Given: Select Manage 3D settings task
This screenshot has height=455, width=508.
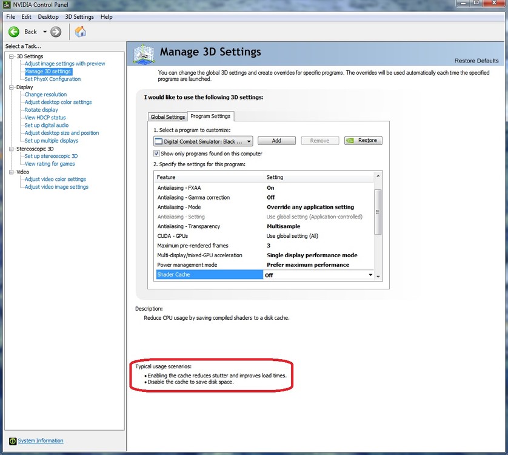Looking at the screenshot, I should click(48, 72).
